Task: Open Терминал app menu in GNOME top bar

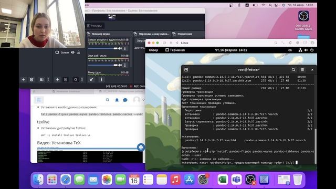Action: tap(175, 50)
